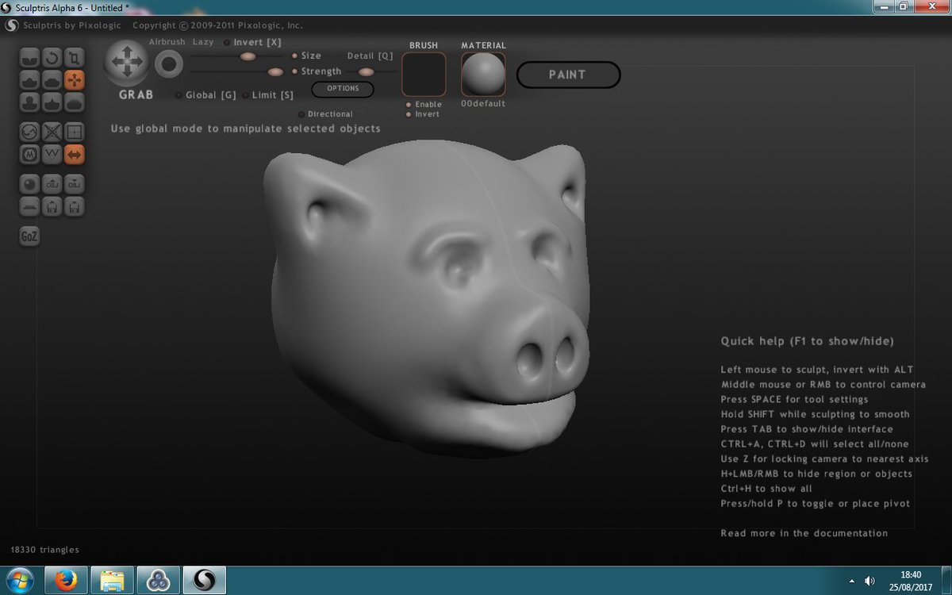
Task: Add a New Sphere
Action: point(30,184)
